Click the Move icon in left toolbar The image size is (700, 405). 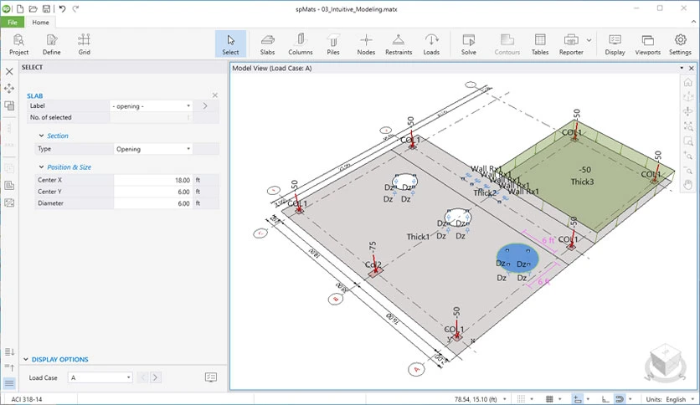click(x=9, y=89)
